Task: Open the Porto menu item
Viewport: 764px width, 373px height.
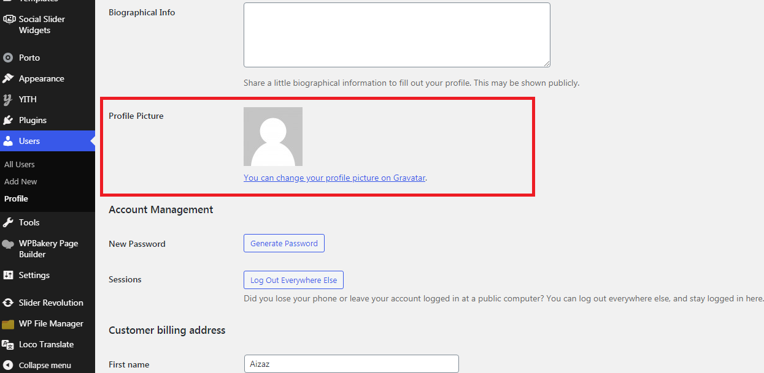Action: pos(47,58)
